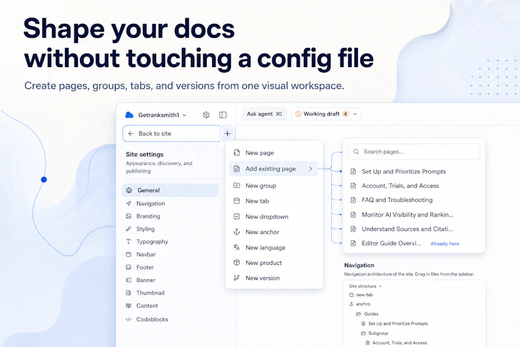Viewport: 520px width, 347px height.
Task: Click the New page document icon
Action: [237, 153]
